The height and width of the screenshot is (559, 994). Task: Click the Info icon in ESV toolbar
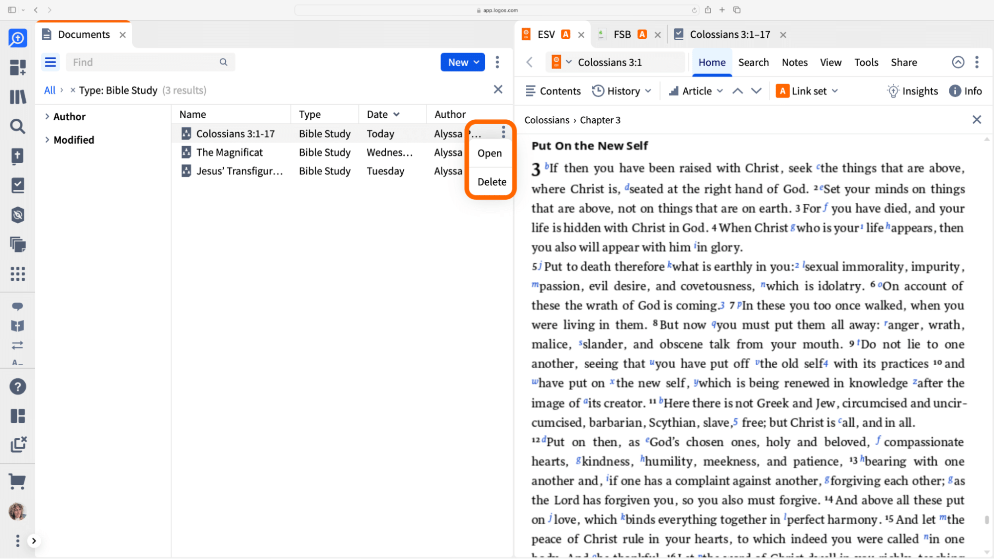pos(965,91)
